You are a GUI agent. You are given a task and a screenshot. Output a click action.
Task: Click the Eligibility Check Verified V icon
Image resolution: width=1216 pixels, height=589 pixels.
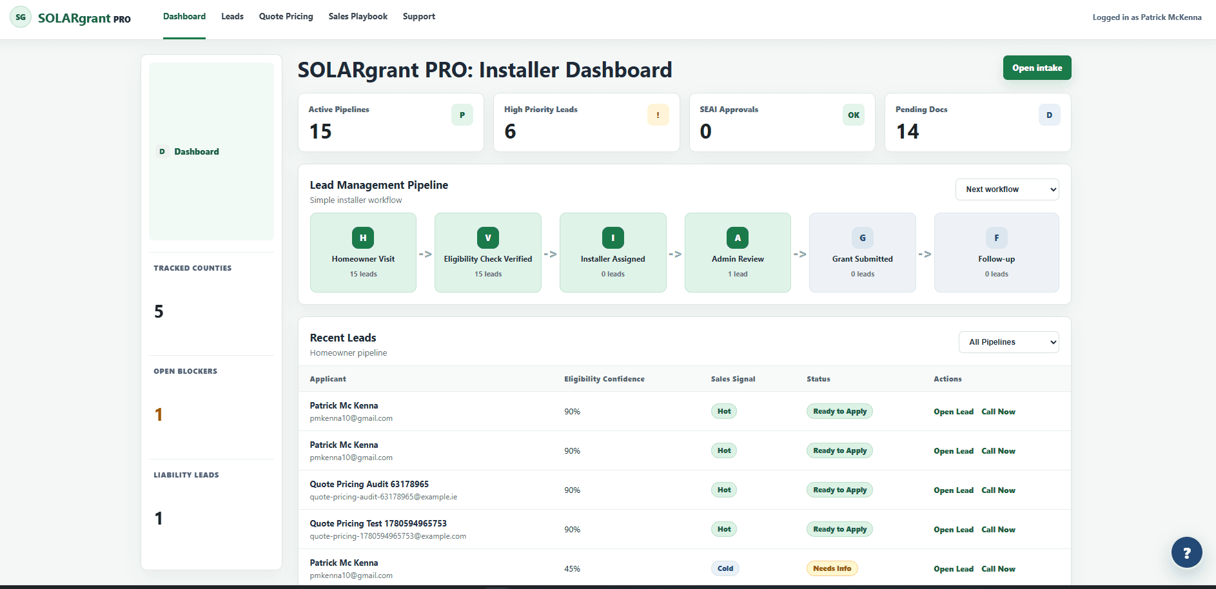click(x=488, y=238)
